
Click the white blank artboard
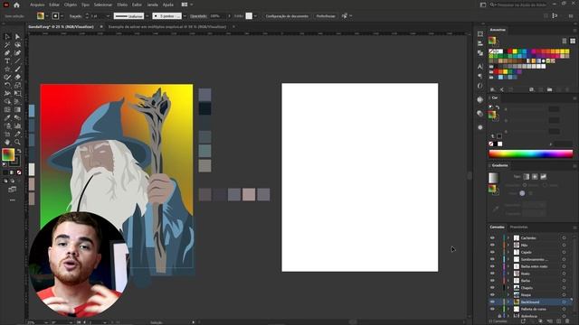(x=360, y=177)
